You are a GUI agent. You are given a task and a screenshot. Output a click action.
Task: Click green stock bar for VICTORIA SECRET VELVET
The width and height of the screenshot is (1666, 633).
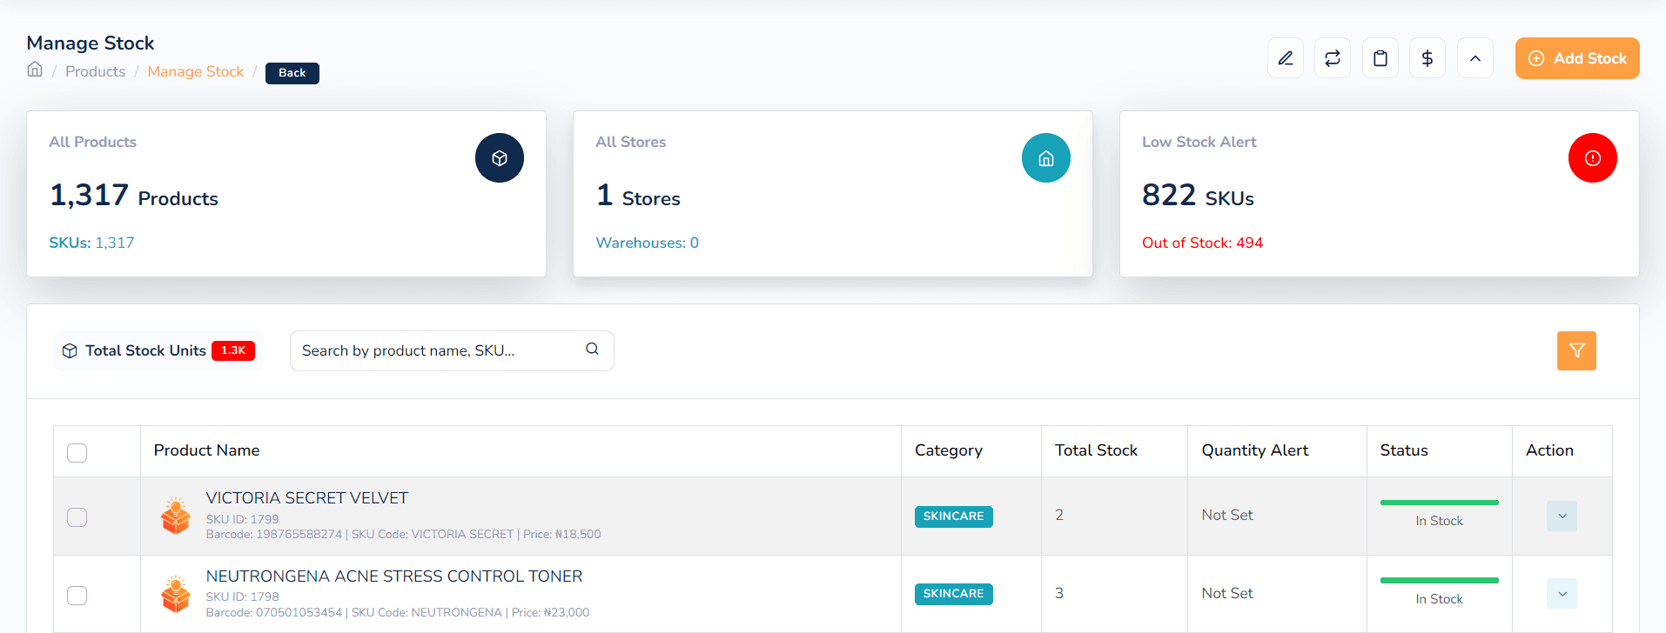pos(1439,503)
